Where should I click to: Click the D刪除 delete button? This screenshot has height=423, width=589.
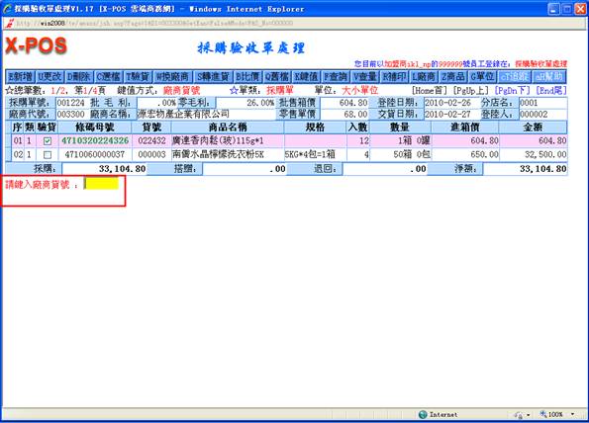pyautogui.click(x=79, y=77)
